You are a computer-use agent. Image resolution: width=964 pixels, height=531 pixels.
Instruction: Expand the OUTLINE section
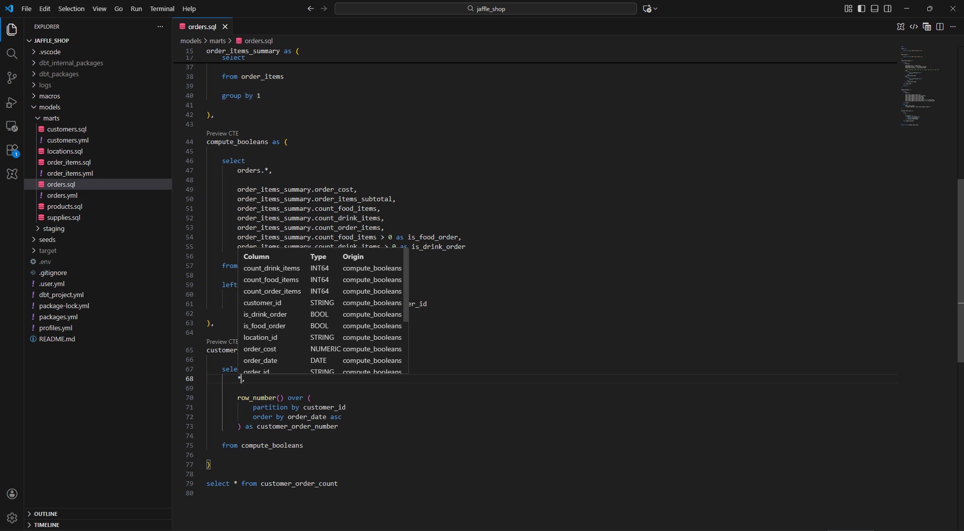click(x=46, y=514)
